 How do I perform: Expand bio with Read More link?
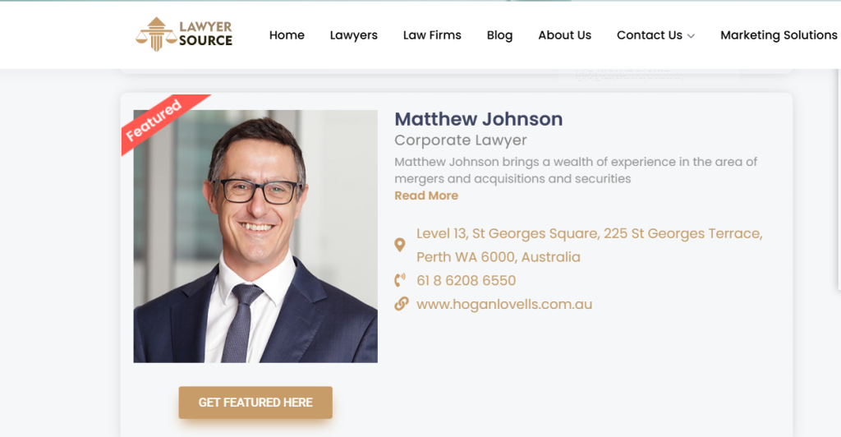click(426, 195)
